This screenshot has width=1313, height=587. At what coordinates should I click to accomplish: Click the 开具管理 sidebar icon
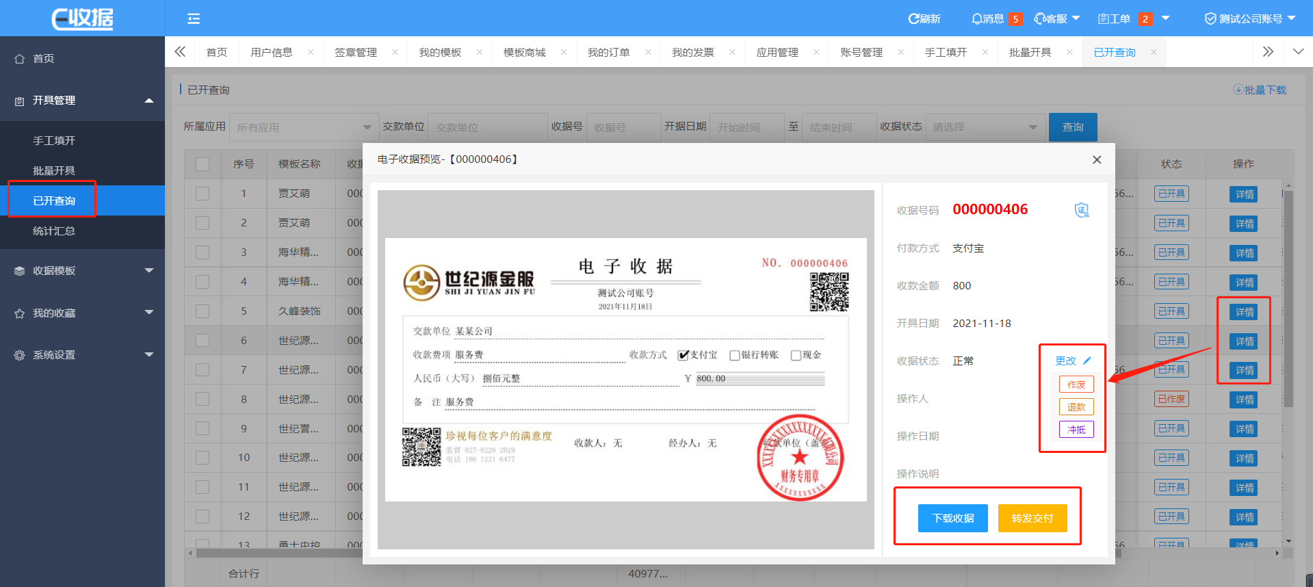pyautogui.click(x=20, y=101)
